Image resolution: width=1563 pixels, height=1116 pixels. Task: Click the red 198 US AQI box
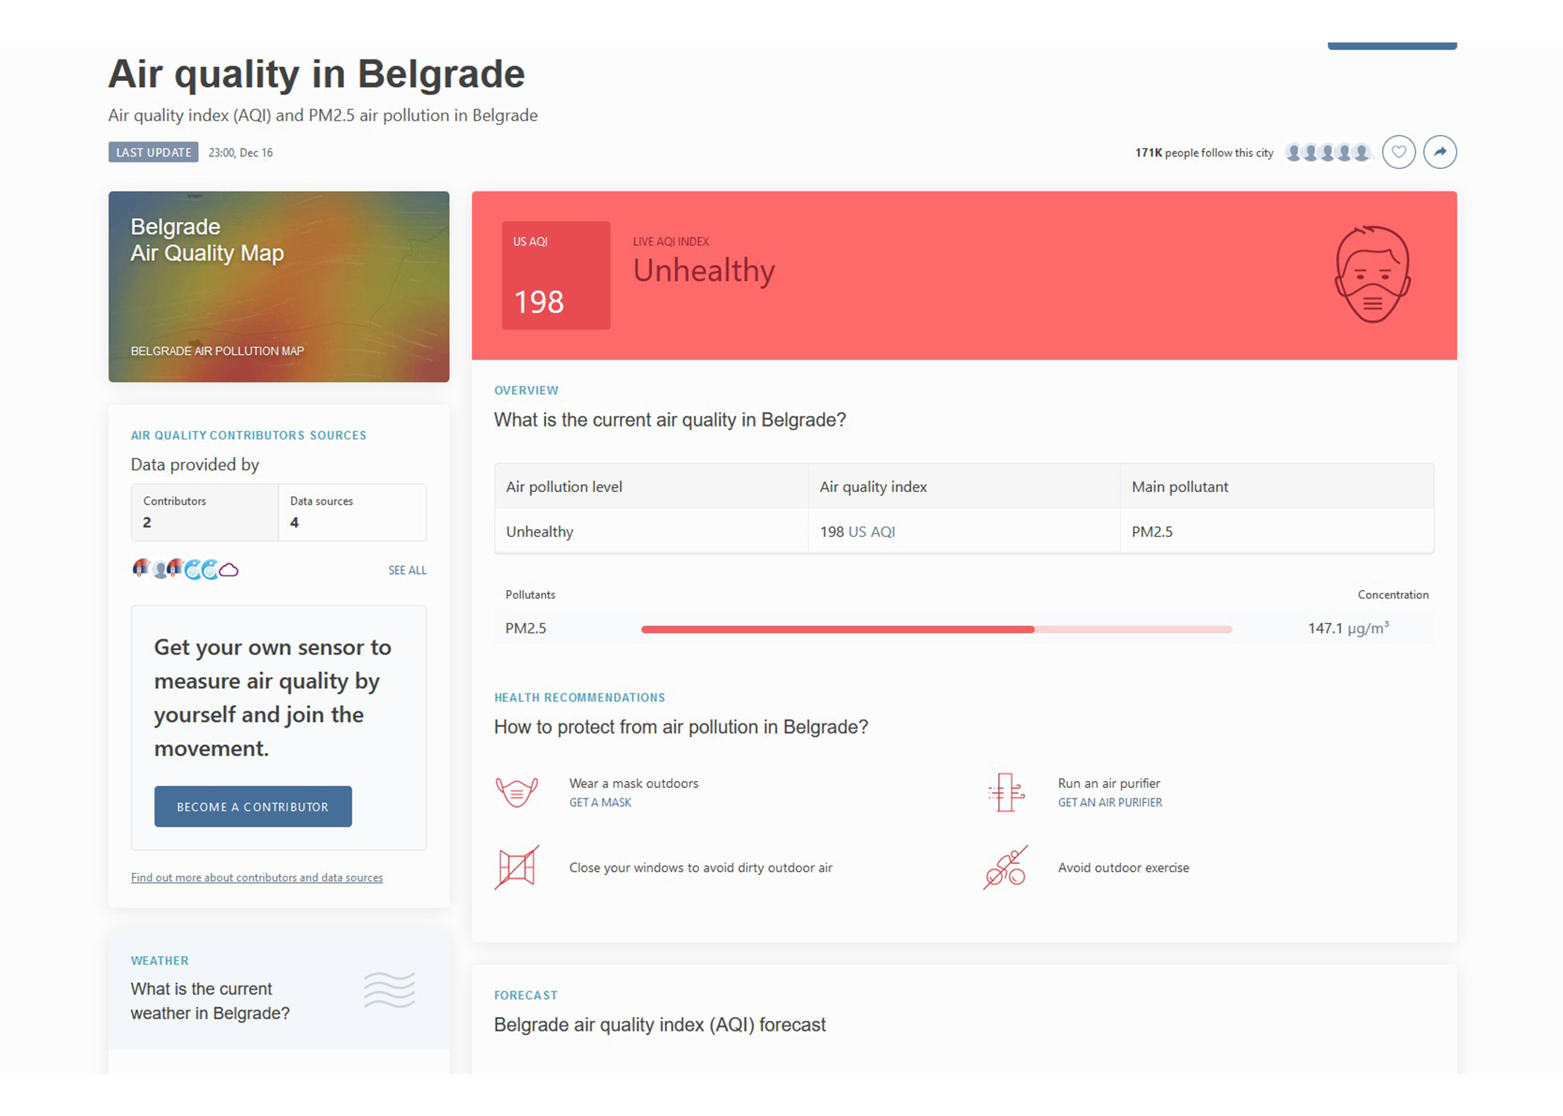point(556,275)
